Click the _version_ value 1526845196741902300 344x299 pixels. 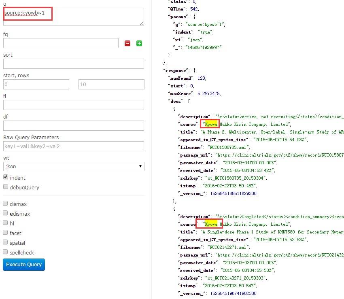click(233, 293)
